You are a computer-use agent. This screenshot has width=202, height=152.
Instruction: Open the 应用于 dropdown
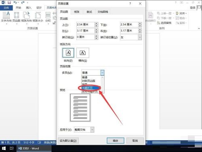[x=92, y=130]
